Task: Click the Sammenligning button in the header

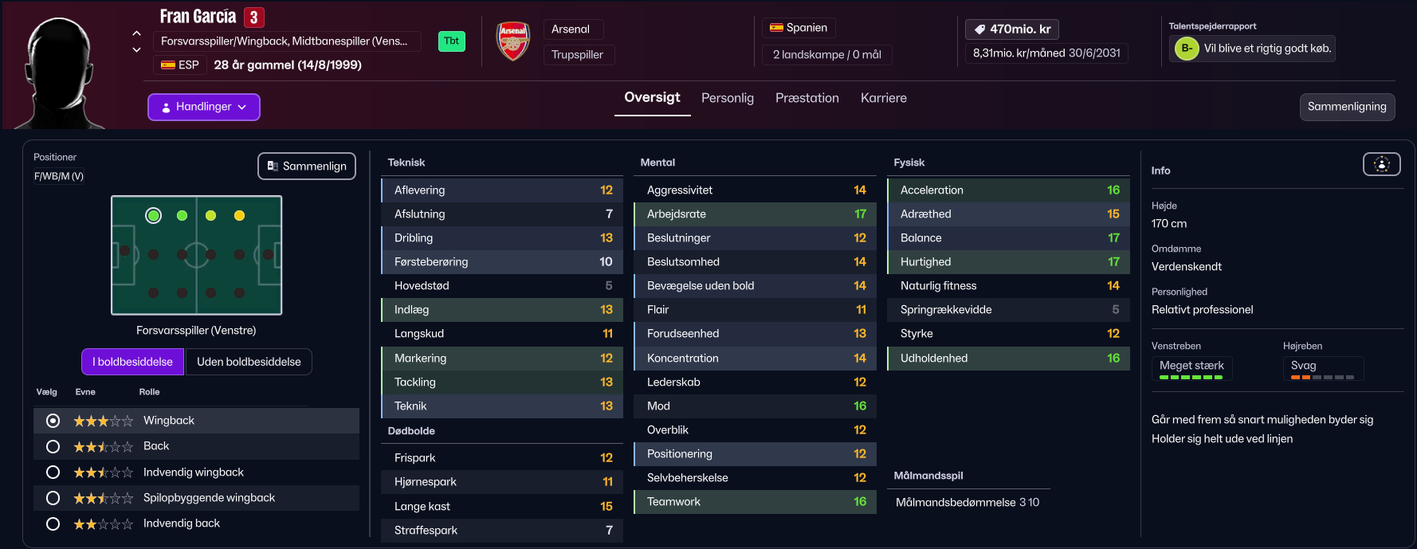Action: [1346, 107]
